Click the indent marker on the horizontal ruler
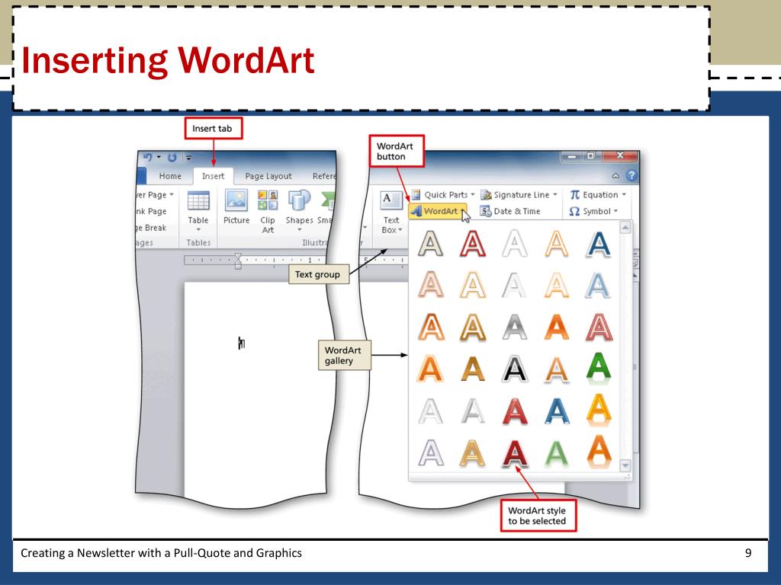Viewport: 781px width, 585px height. (x=238, y=261)
